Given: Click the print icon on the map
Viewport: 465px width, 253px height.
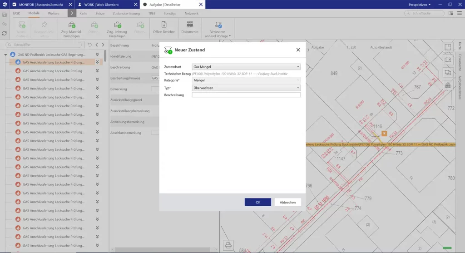Looking at the screenshot, I should coord(228,246).
